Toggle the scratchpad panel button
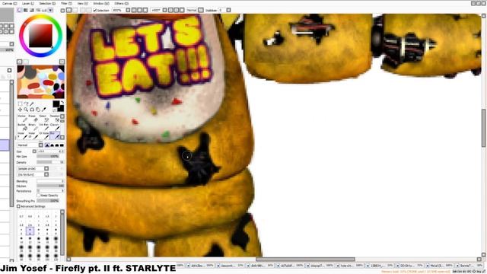Screen dimensions: 487x274 pyautogui.click(x=50, y=10)
